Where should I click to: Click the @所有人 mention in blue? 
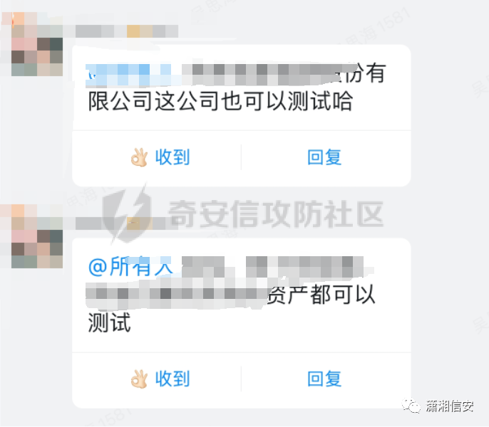[130, 267]
